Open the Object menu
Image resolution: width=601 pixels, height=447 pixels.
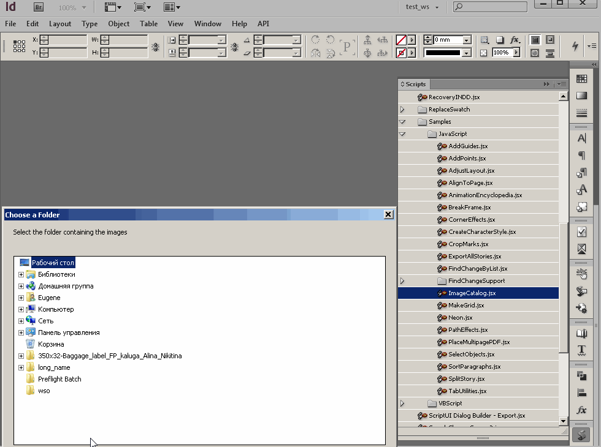(x=118, y=24)
